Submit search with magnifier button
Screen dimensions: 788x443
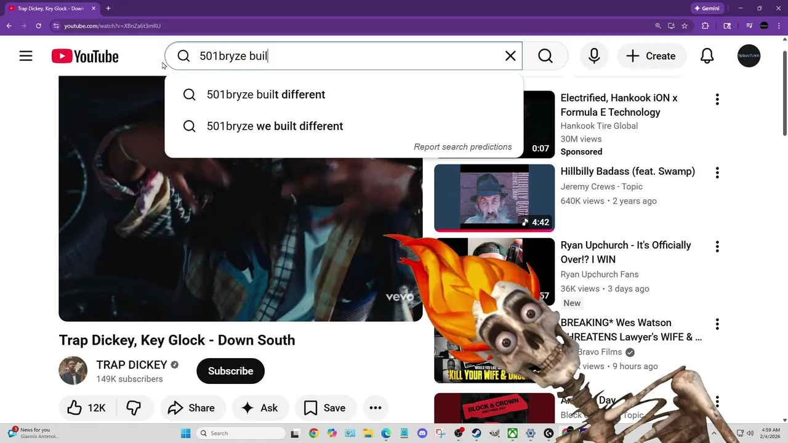(x=545, y=56)
